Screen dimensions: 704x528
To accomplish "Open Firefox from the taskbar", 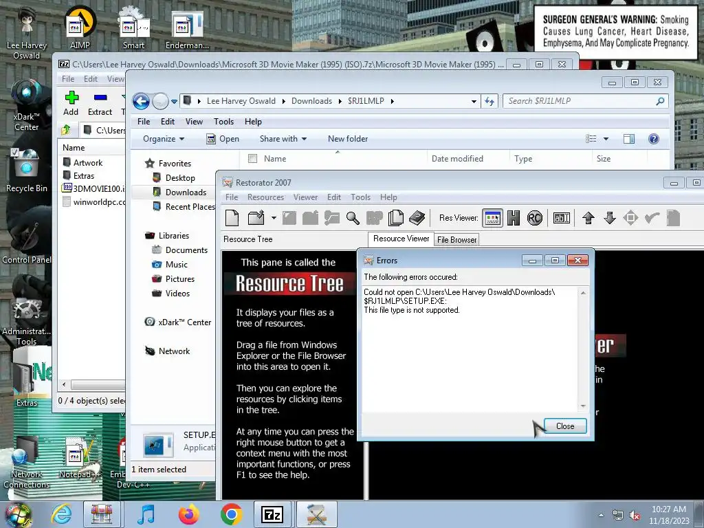I will click(188, 514).
